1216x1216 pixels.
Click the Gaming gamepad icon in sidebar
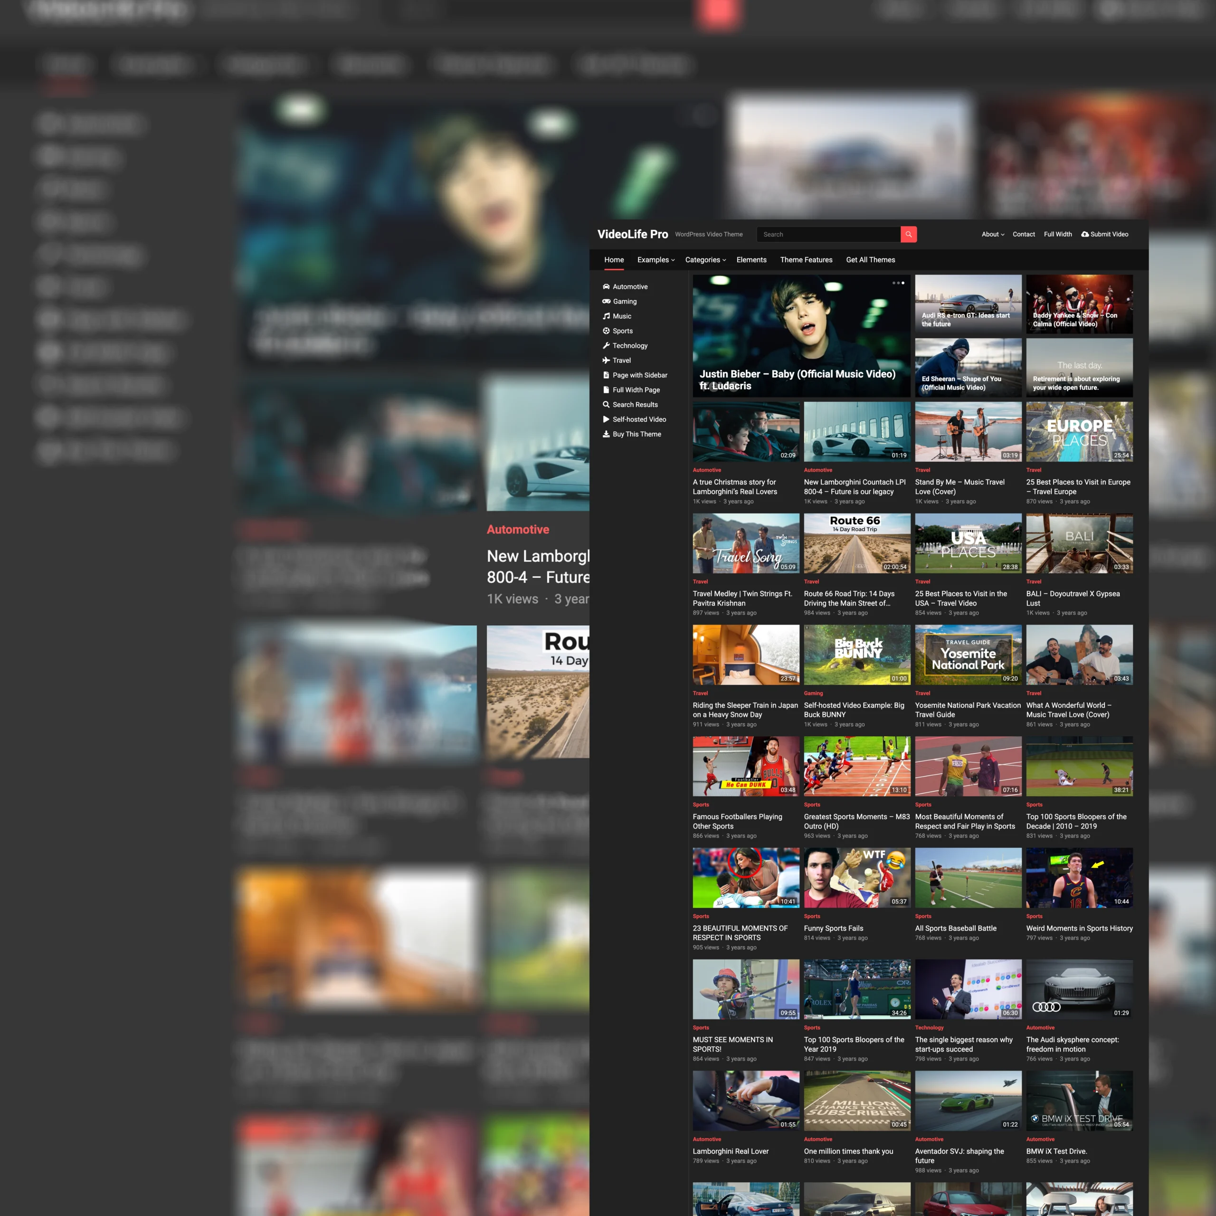pos(606,302)
